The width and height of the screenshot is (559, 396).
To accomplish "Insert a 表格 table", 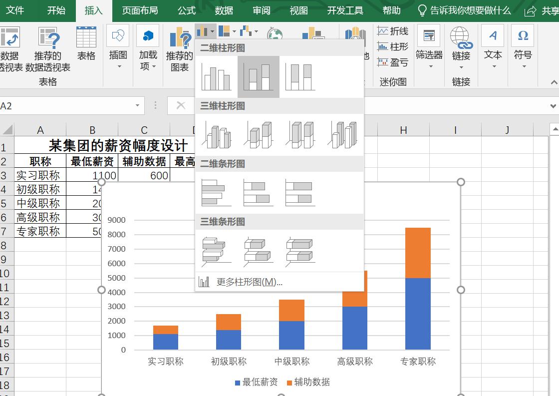I will [x=86, y=43].
